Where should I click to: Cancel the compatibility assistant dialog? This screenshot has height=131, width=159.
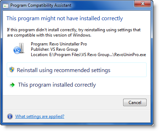[135, 103]
